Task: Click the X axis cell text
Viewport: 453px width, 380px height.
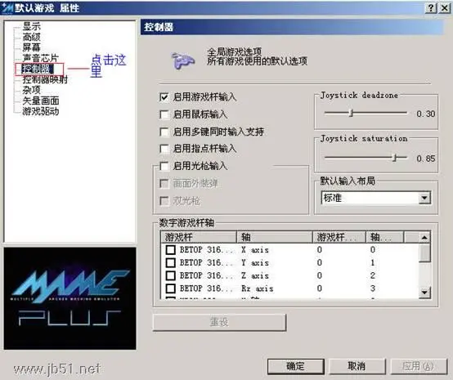Action: [255, 250]
